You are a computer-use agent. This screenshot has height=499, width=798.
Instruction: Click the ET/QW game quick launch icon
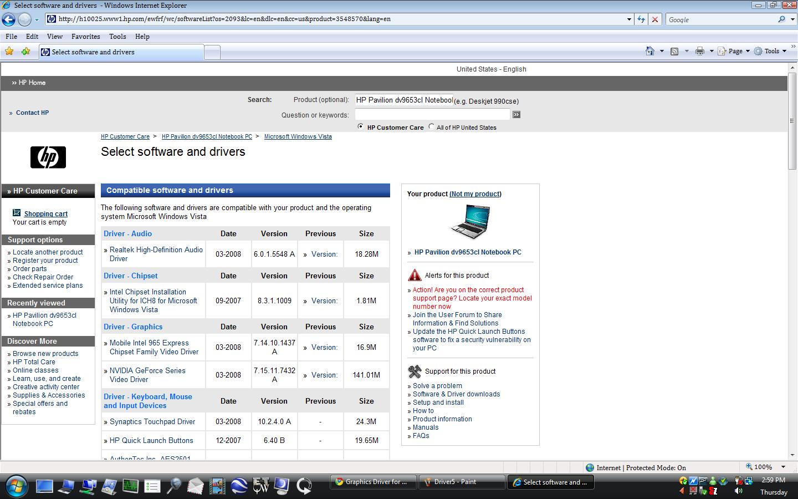(260, 486)
